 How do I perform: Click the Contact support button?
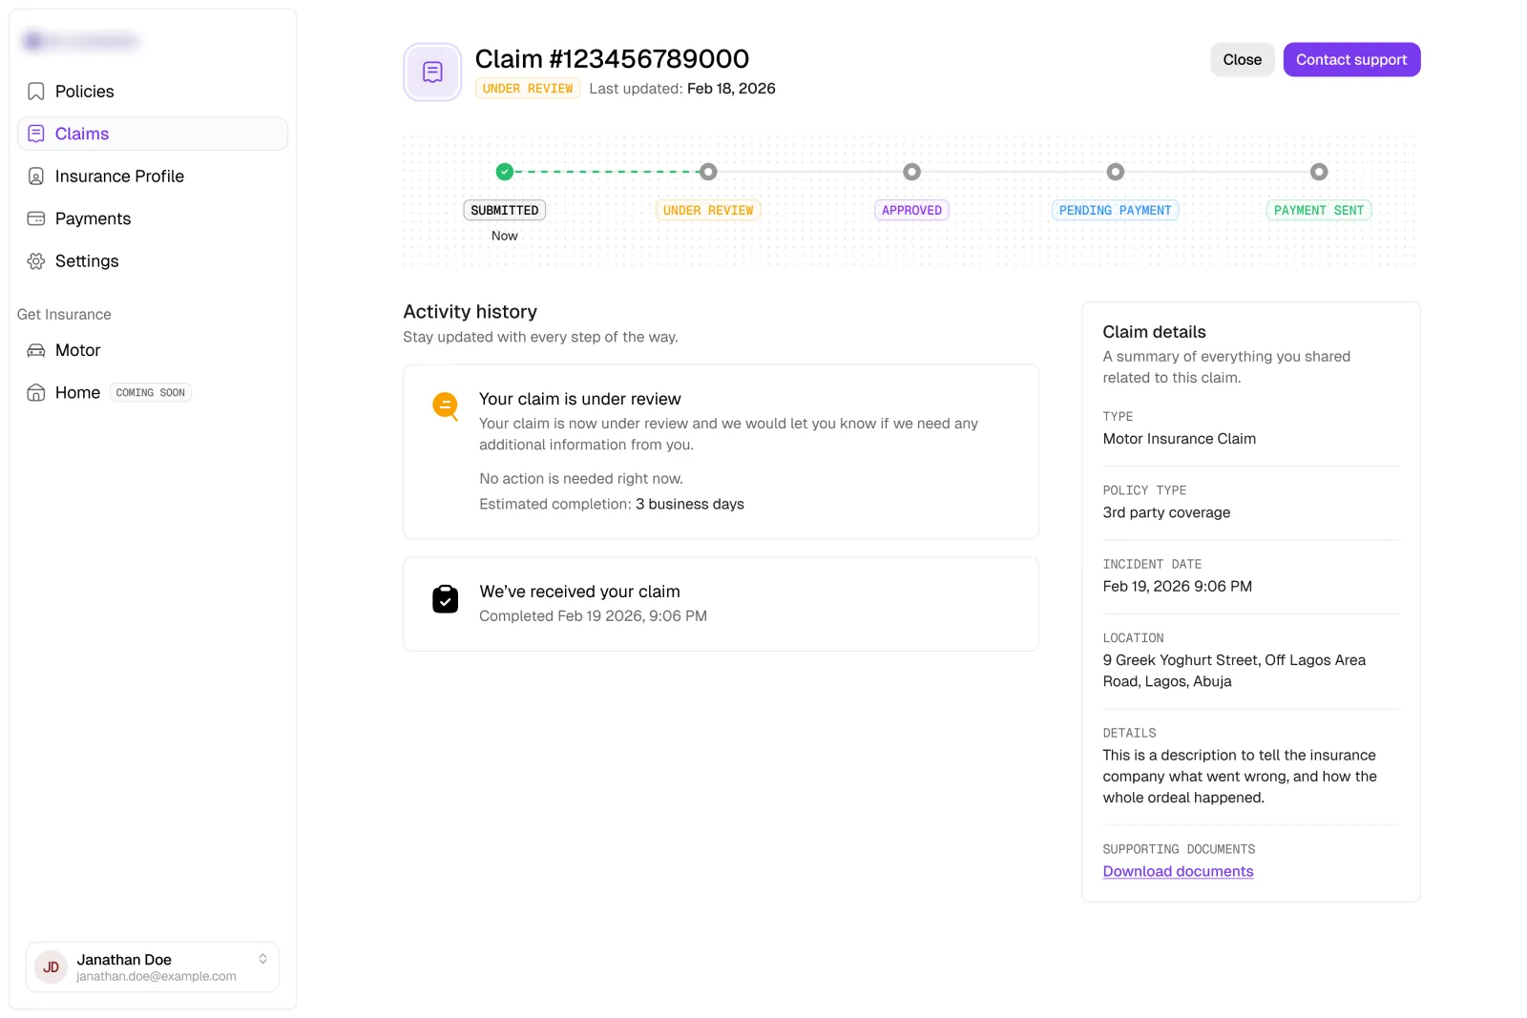tap(1351, 59)
